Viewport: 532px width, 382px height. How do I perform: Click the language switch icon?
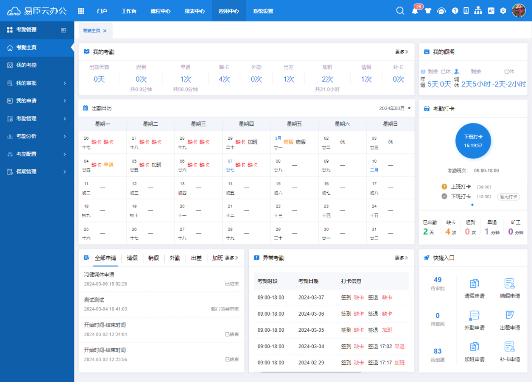point(491,11)
